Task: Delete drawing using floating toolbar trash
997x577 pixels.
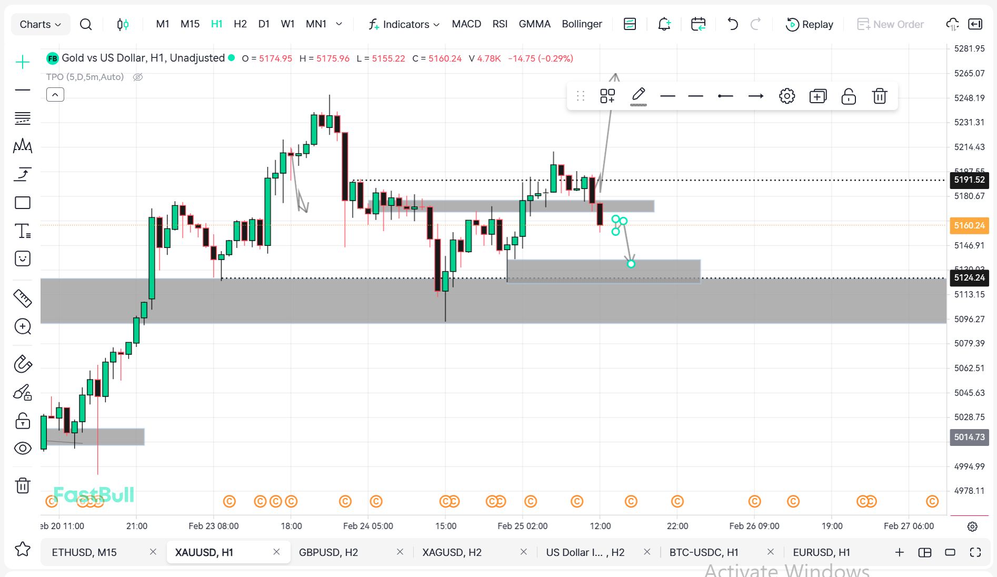Action: [x=879, y=96]
